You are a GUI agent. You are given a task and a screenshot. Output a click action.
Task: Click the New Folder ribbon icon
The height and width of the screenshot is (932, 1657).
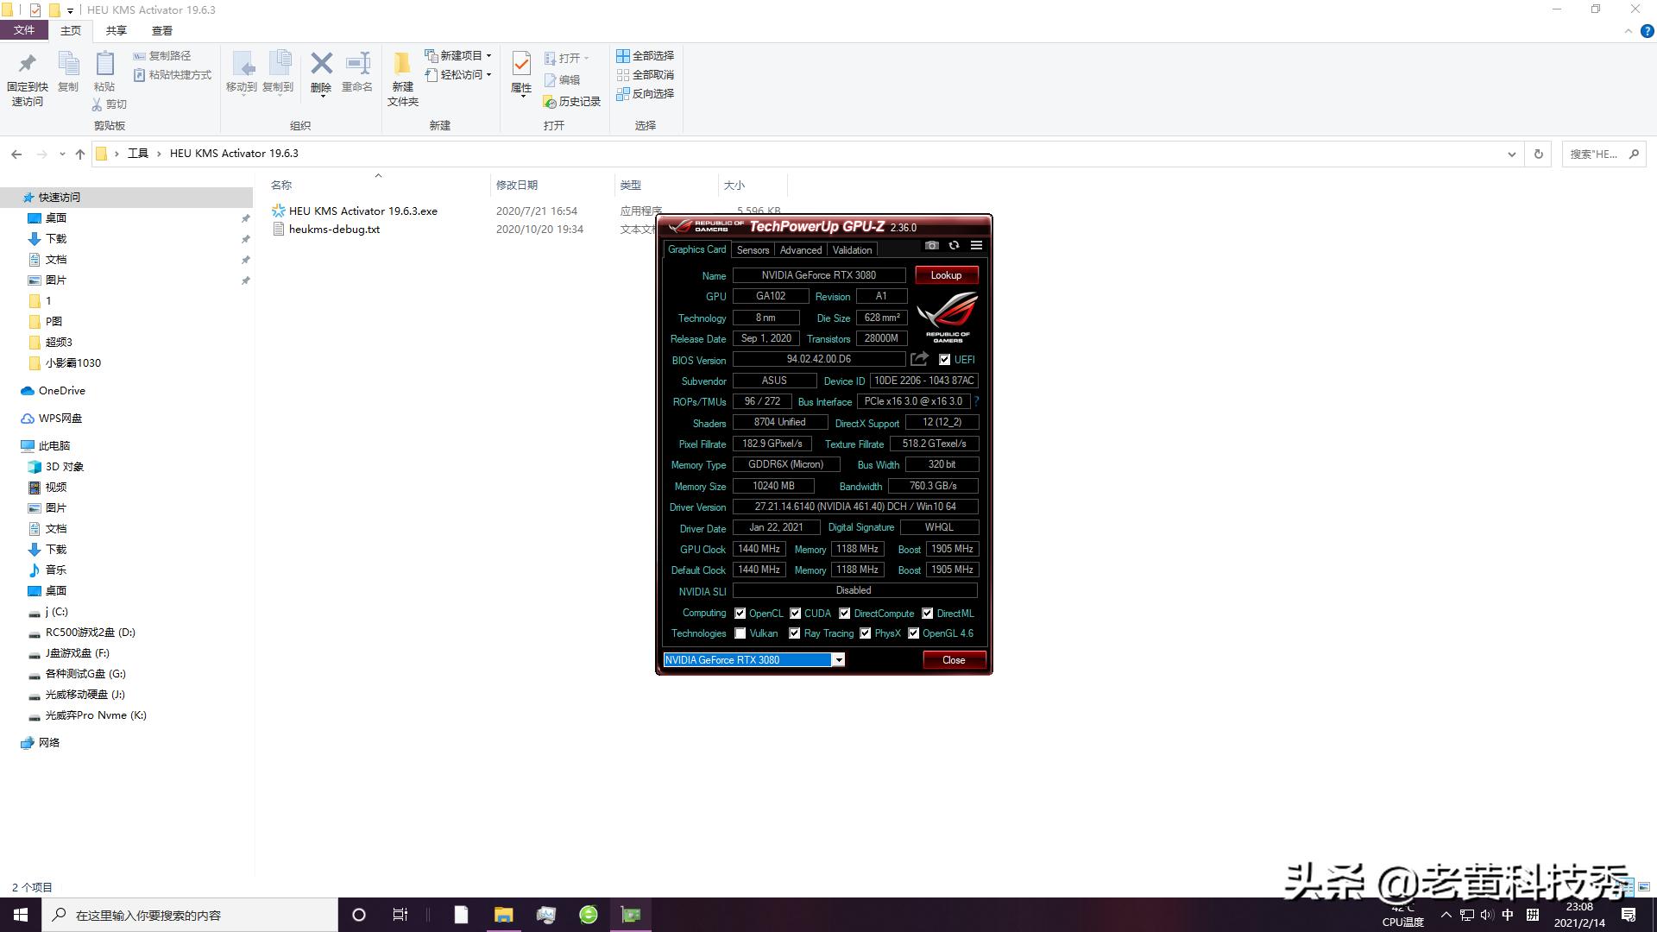click(x=402, y=64)
